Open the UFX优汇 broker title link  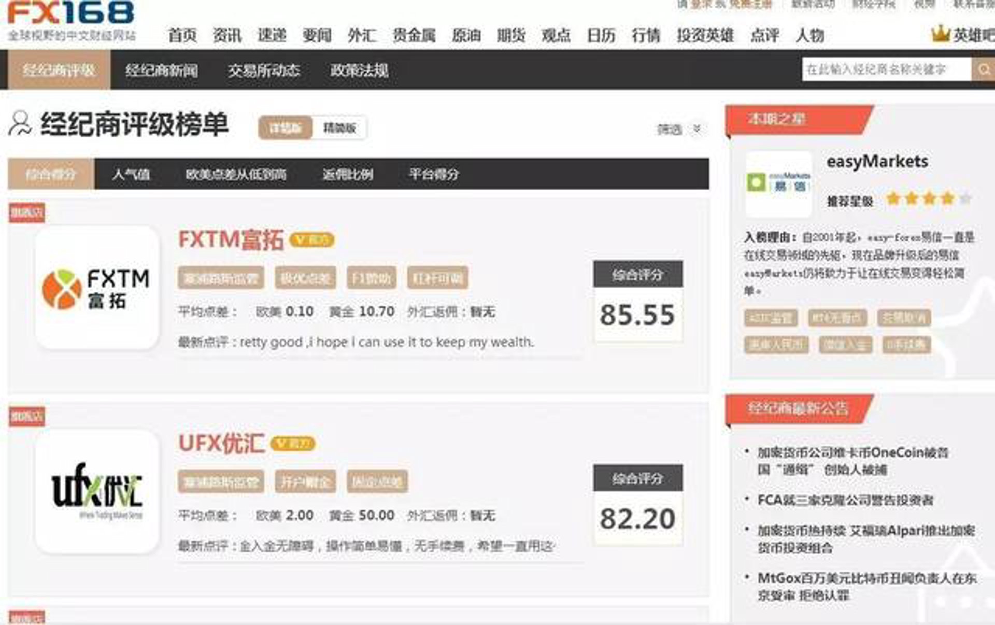tap(221, 444)
